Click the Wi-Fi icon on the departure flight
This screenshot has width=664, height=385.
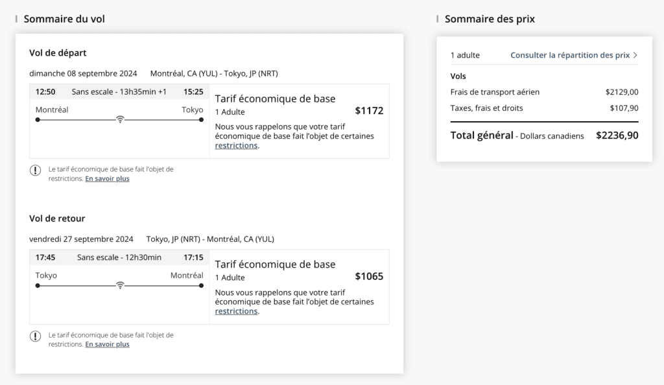coord(119,119)
